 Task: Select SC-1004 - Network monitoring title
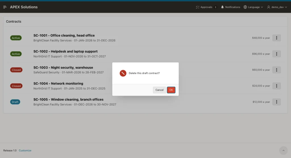[58, 83]
